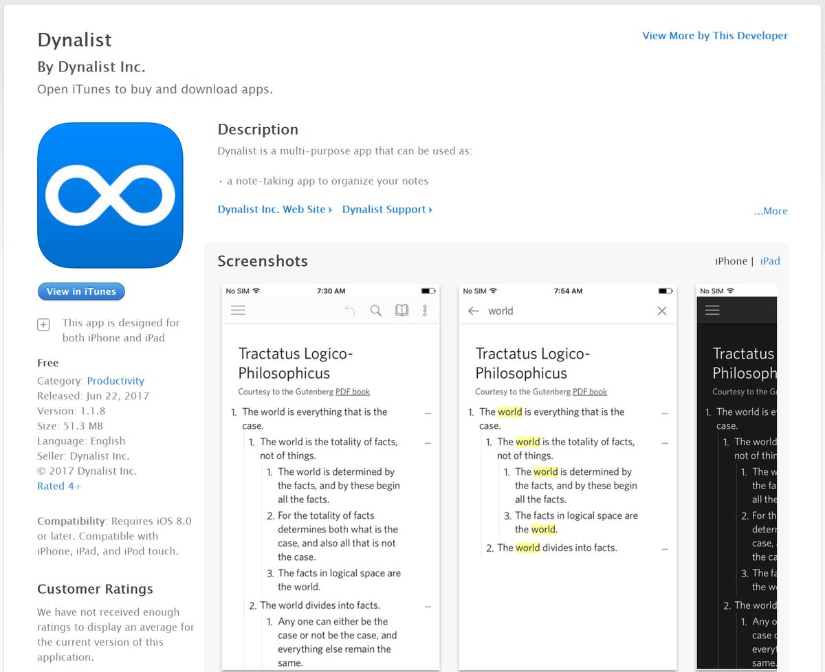Click the 'Size: 51.3 MB' text
This screenshot has width=825, height=672.
tap(70, 426)
